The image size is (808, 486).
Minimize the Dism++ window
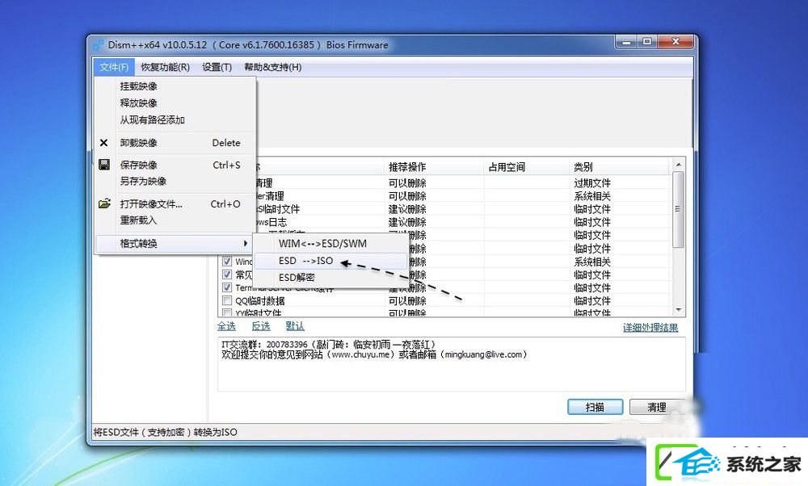(x=627, y=42)
